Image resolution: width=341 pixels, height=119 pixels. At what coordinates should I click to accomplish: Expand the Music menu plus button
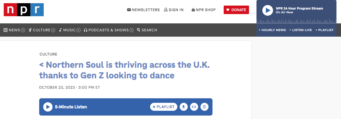point(79,30)
